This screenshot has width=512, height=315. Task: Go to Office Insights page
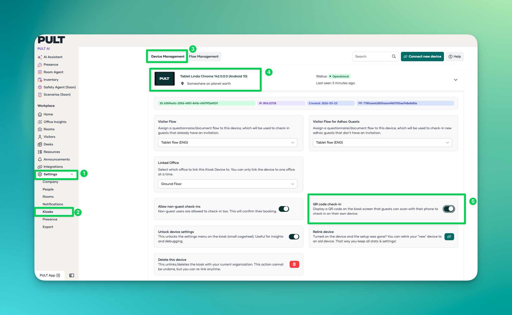pyautogui.click(x=55, y=122)
